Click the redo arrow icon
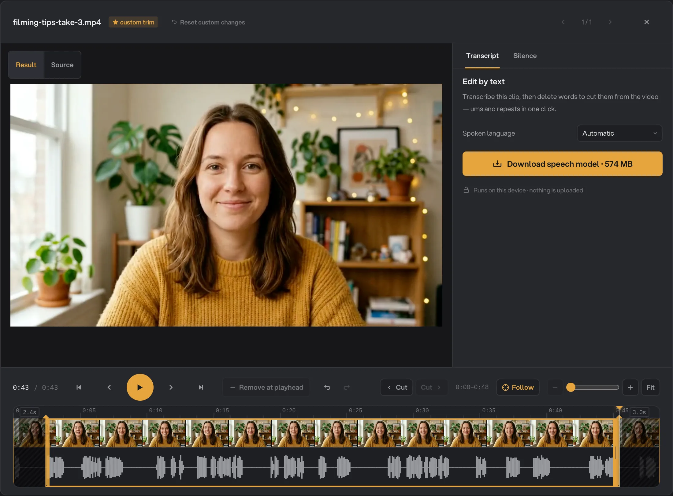Viewport: 673px width, 496px height. [x=347, y=387]
